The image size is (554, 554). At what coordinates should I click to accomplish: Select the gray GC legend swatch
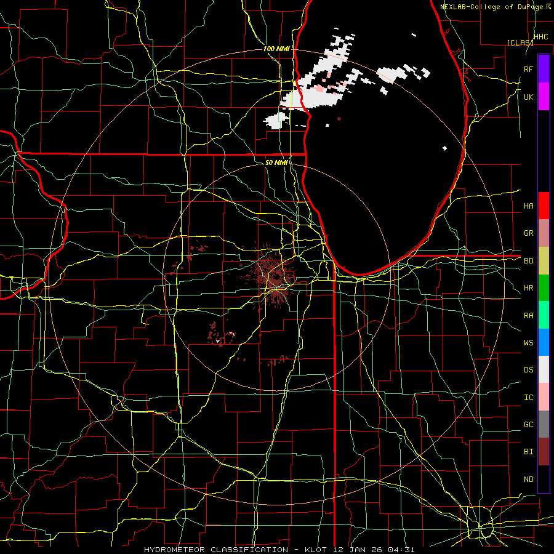[544, 424]
